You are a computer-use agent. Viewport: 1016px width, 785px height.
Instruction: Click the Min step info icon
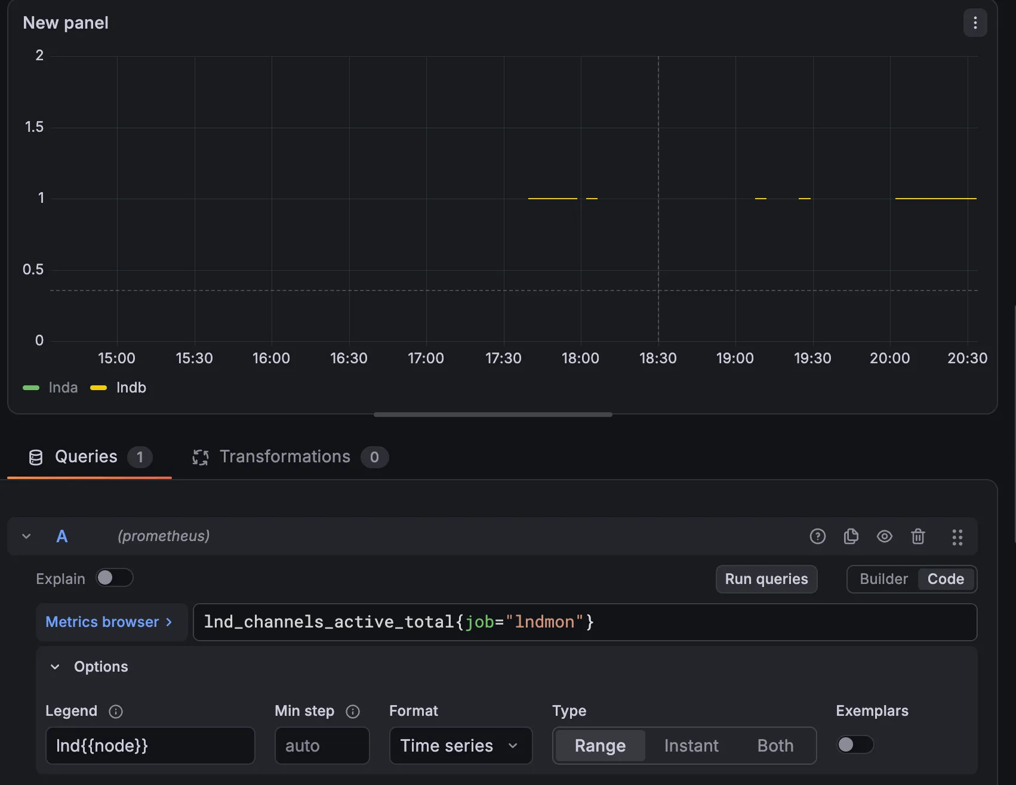click(353, 711)
